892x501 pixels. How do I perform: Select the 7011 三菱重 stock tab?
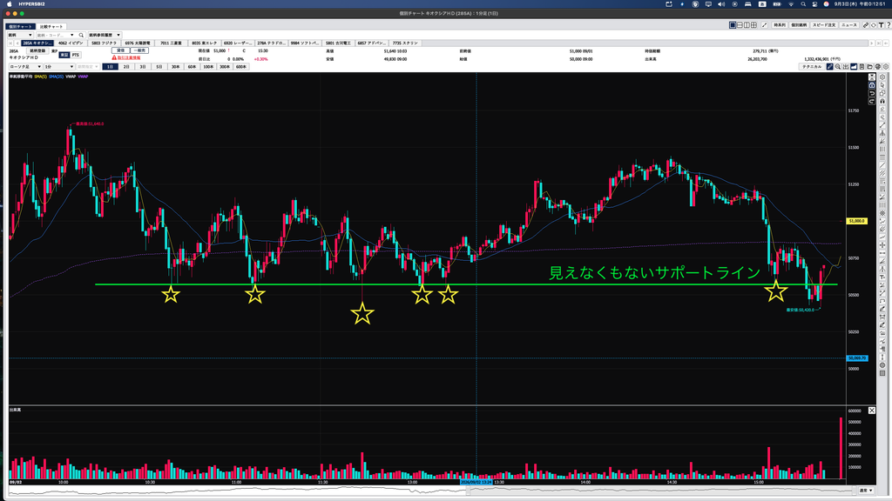click(172, 43)
